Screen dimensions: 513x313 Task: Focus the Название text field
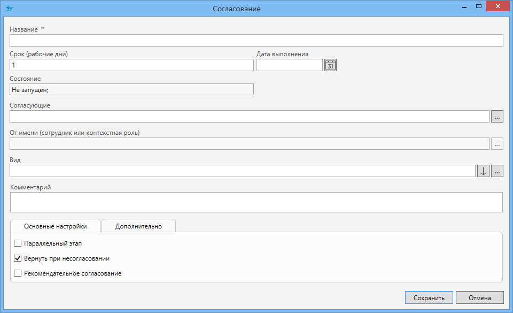coord(256,41)
